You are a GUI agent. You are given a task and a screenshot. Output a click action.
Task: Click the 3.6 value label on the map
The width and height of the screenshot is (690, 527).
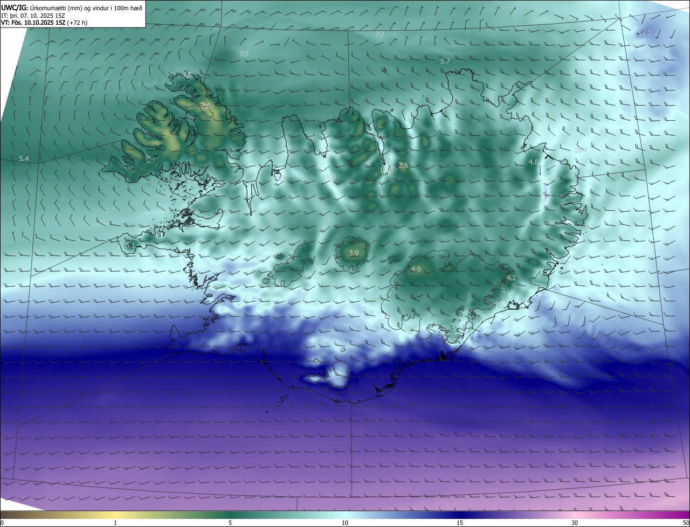[403, 165]
